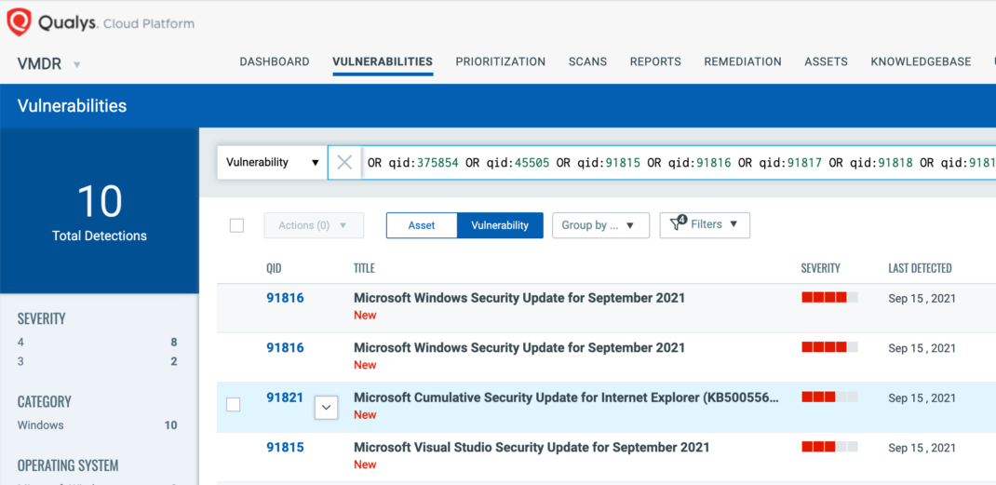This screenshot has height=485, width=996.
Task: Click the QID column header
Action: (274, 268)
